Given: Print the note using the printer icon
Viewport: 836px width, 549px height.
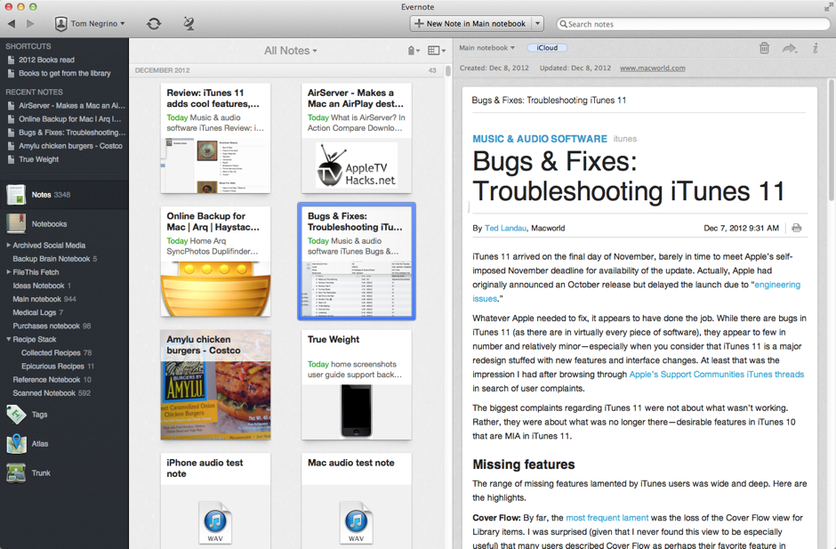Looking at the screenshot, I should [796, 227].
